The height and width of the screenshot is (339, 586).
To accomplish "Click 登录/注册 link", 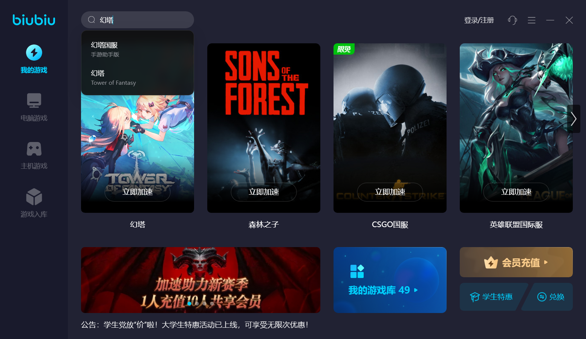I will (x=479, y=20).
